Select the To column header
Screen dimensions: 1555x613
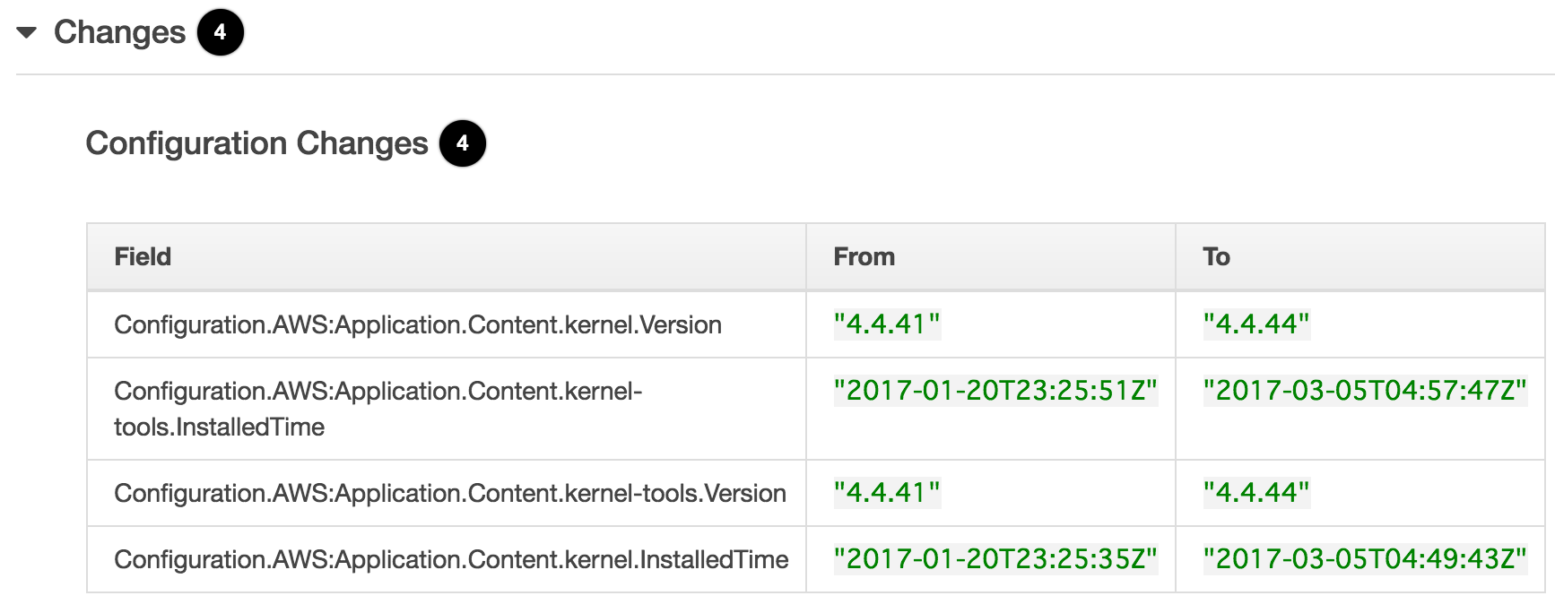tap(1360, 256)
